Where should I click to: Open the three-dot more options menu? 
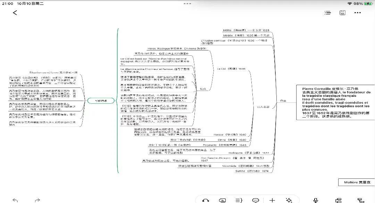tap(358, 13)
